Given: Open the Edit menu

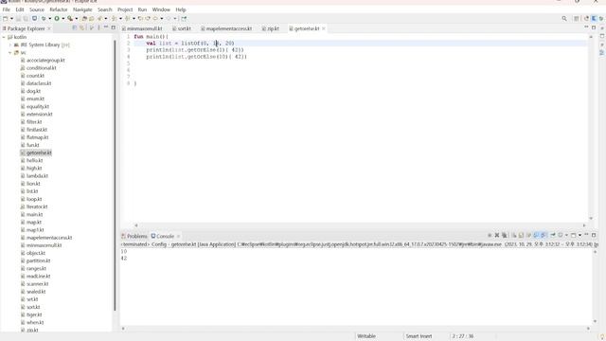Looking at the screenshot, I should click(20, 9).
